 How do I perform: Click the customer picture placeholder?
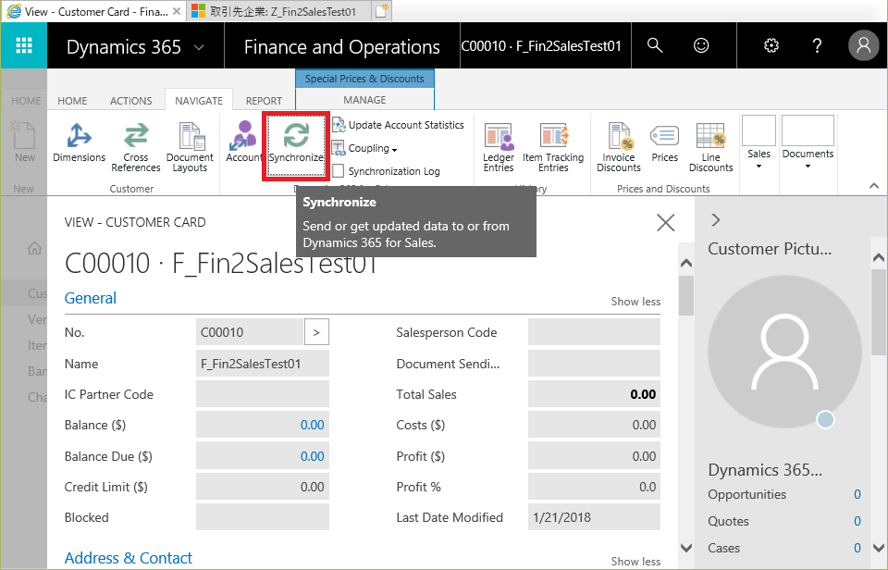785,352
